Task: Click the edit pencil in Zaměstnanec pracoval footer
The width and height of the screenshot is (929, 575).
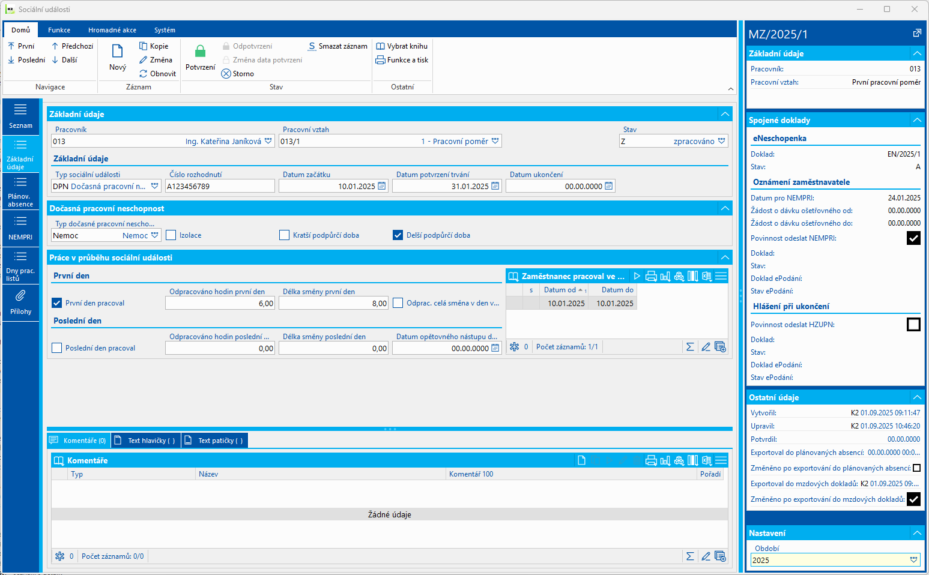Action: pos(706,347)
